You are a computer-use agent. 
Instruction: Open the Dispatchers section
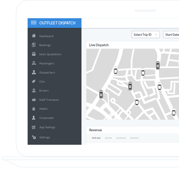pyautogui.click(x=47, y=73)
